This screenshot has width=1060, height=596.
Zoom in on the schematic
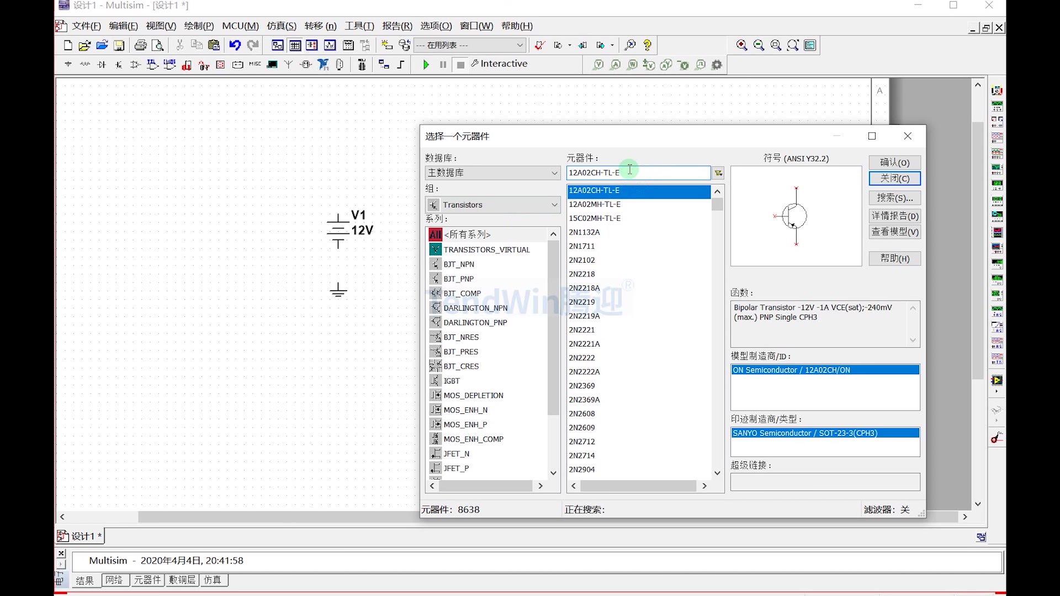coord(742,45)
